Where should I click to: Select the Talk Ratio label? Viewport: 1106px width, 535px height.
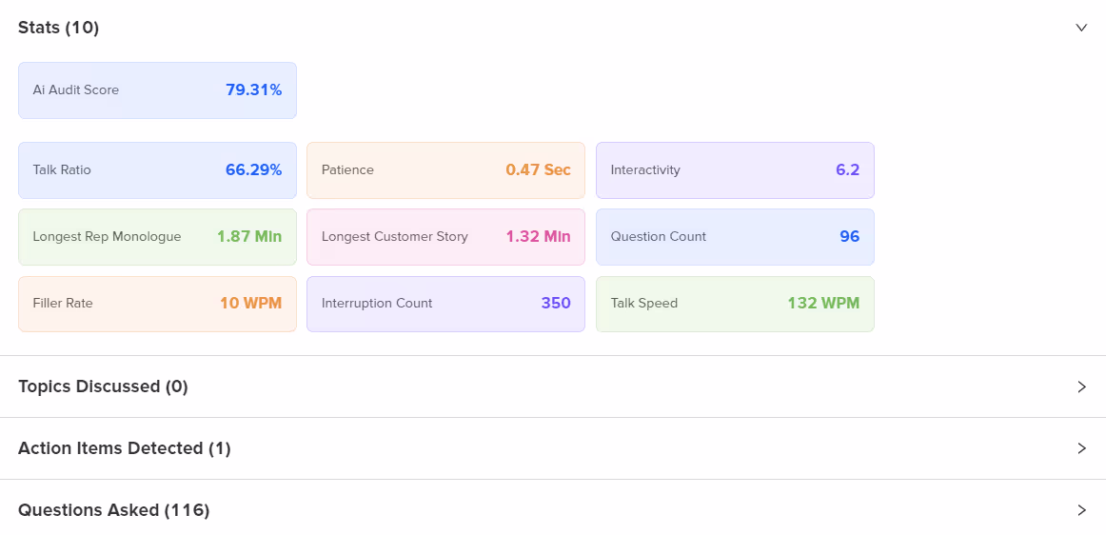pyautogui.click(x=61, y=170)
